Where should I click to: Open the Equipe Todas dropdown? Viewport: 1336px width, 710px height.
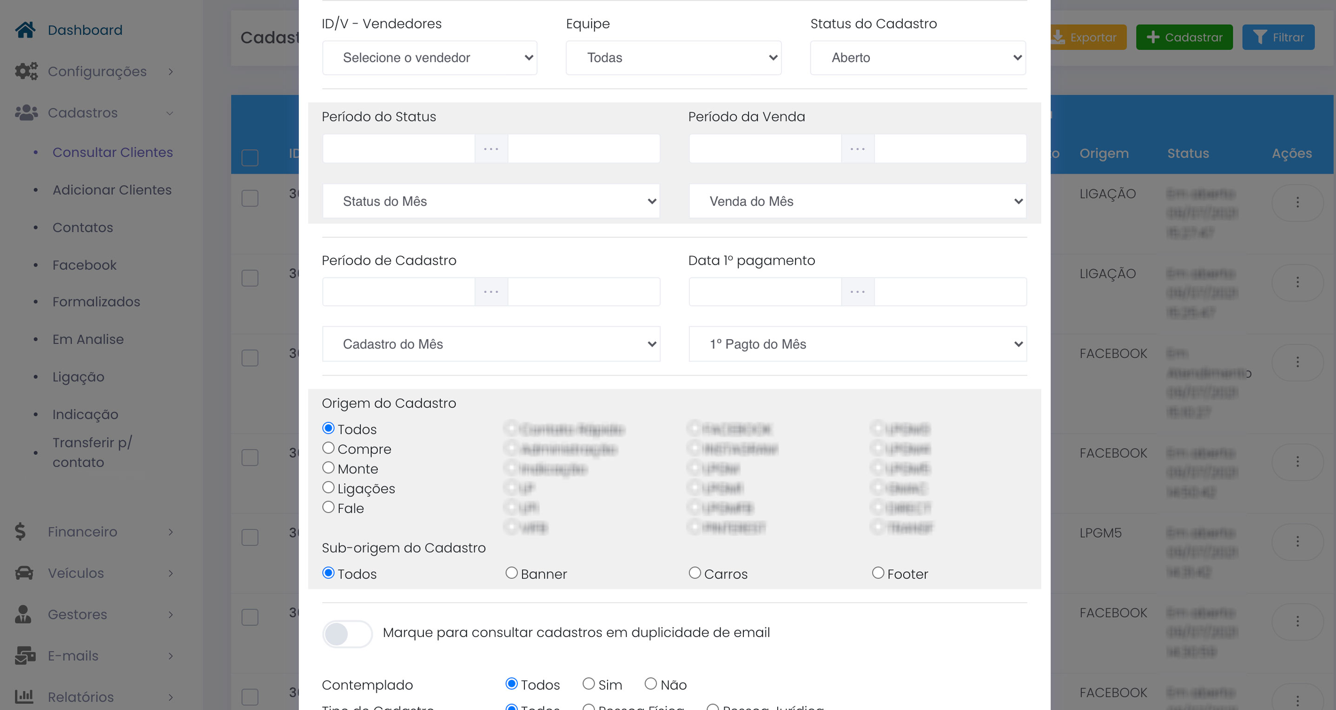pos(673,58)
